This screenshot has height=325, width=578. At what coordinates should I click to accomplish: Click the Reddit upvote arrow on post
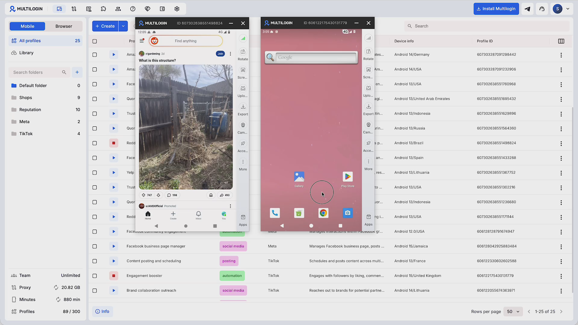click(144, 195)
